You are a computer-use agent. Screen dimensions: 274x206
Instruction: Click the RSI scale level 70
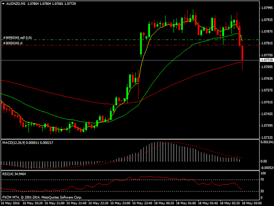[262, 180]
